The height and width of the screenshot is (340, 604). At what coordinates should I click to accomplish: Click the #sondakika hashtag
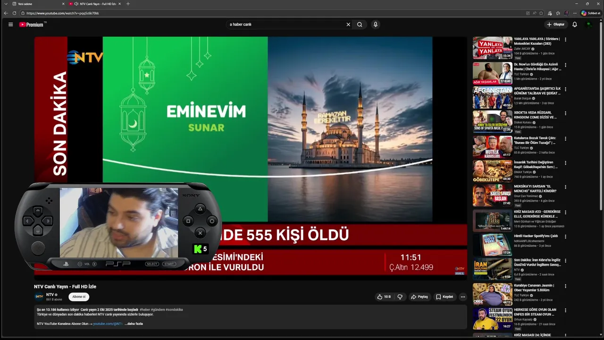pos(174,310)
